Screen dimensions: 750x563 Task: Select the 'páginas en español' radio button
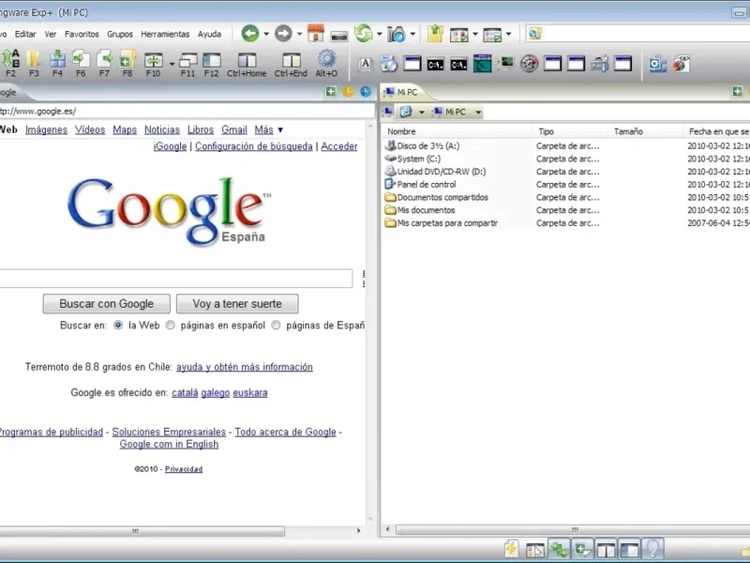pos(171,325)
